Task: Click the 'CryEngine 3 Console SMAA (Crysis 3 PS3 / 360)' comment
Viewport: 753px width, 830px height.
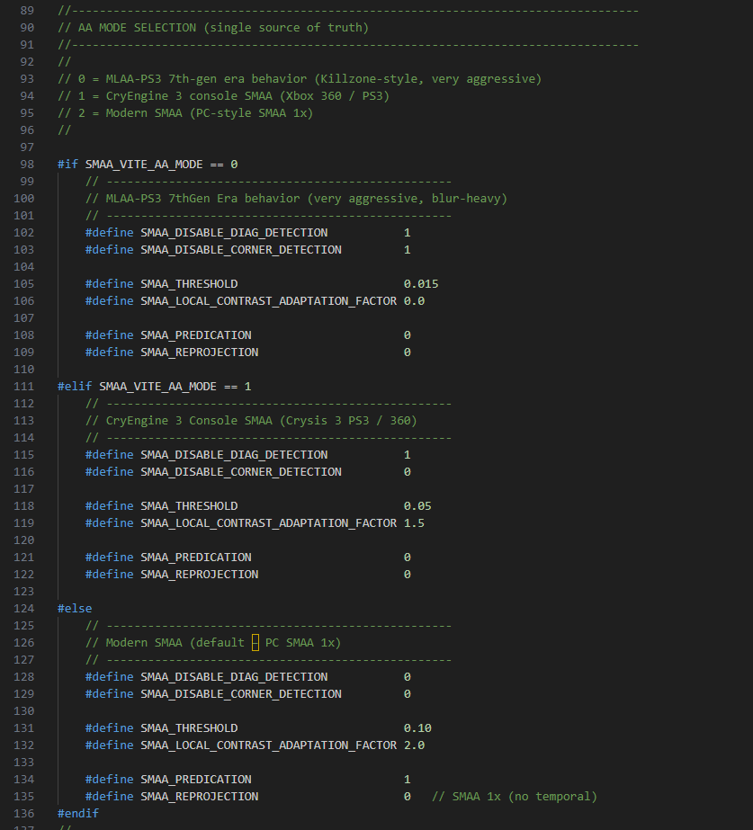Action: pos(252,420)
